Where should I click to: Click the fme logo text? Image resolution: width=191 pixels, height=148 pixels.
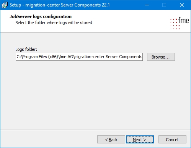[x=183, y=20]
